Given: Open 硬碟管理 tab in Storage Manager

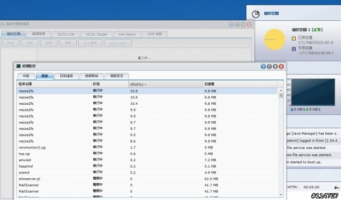Looking at the screenshot, I should click(x=38, y=34).
